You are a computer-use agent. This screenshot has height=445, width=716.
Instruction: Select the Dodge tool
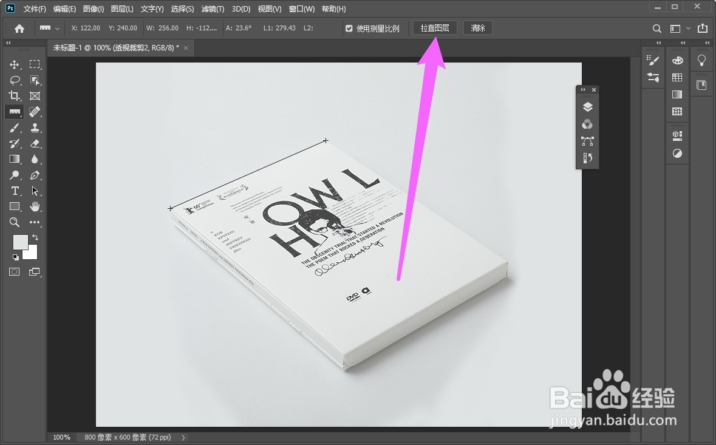pyautogui.click(x=14, y=175)
